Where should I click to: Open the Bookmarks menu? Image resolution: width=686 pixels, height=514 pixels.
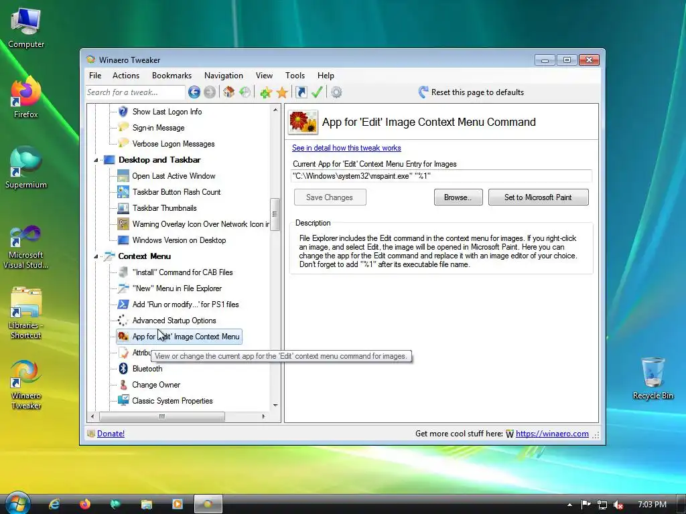pyautogui.click(x=172, y=76)
